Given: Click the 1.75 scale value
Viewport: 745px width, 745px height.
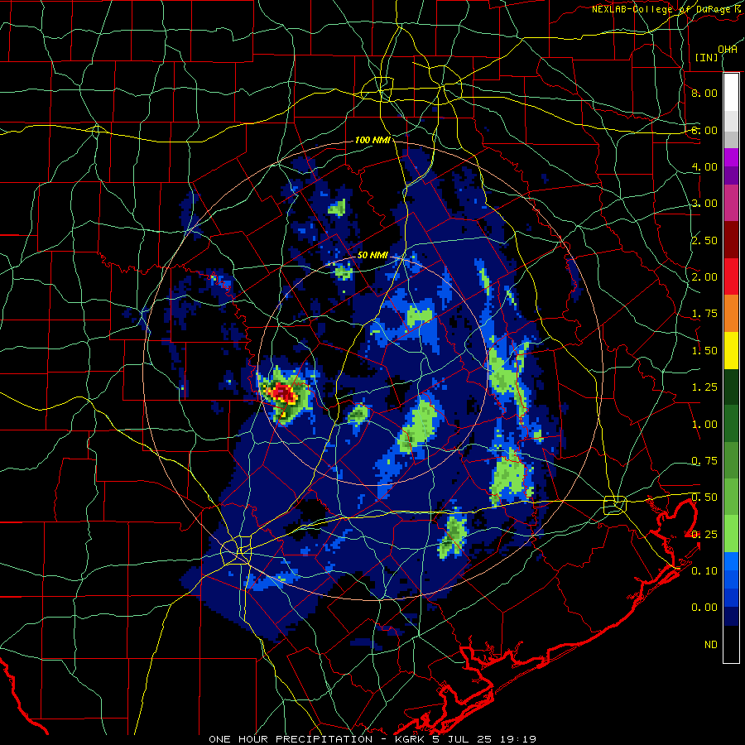Looking at the screenshot, I should [x=704, y=314].
